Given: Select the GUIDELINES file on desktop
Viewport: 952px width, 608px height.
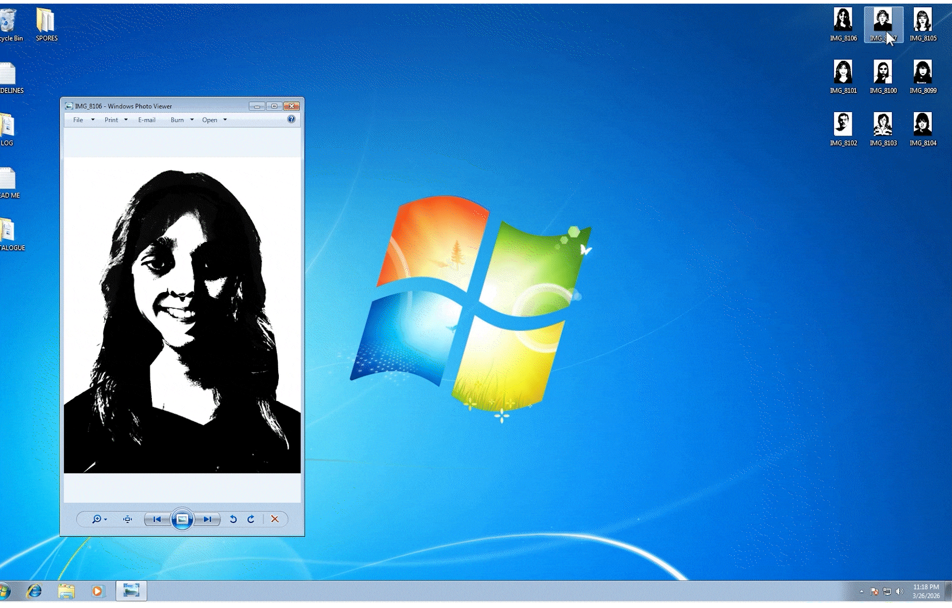Looking at the screenshot, I should (x=11, y=77).
